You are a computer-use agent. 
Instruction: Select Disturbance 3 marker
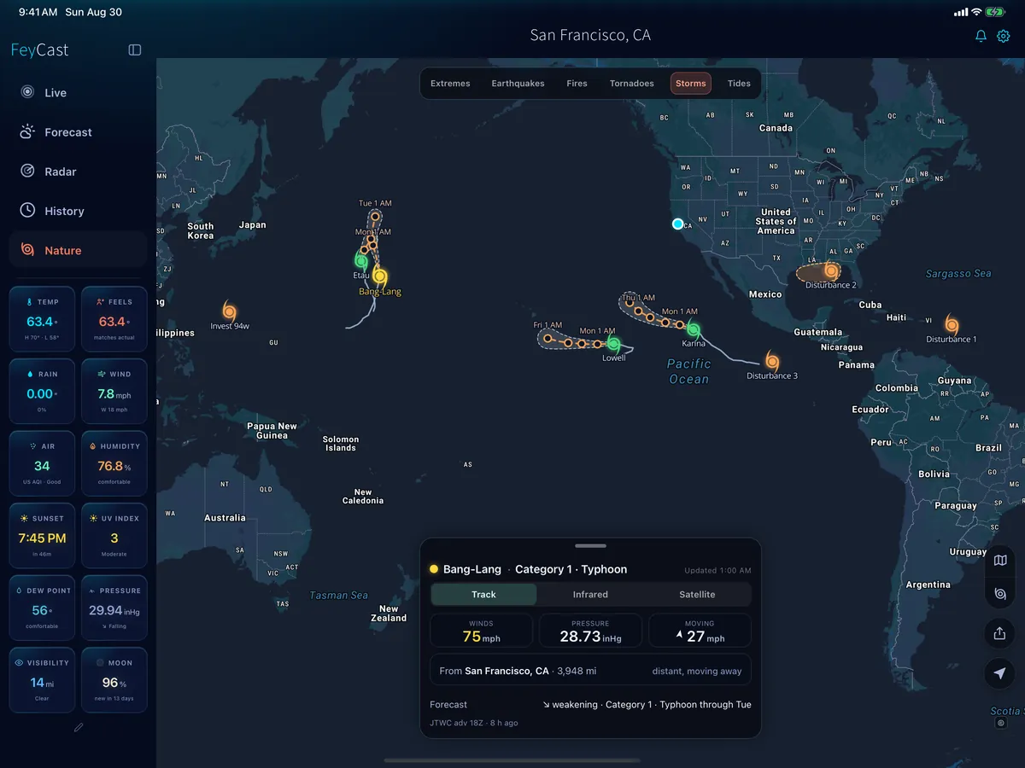click(x=772, y=361)
